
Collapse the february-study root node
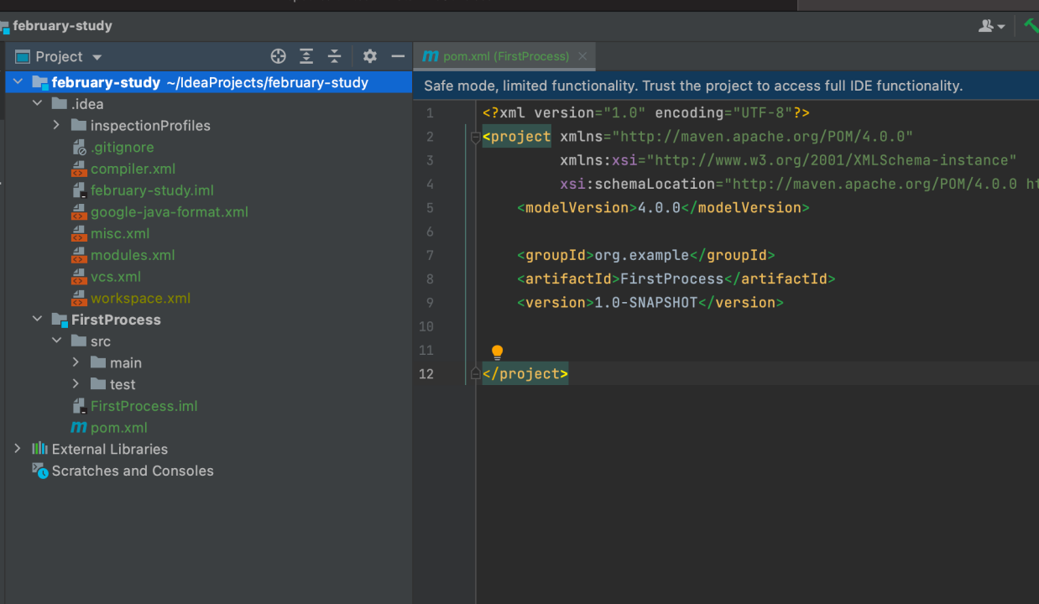(x=18, y=82)
